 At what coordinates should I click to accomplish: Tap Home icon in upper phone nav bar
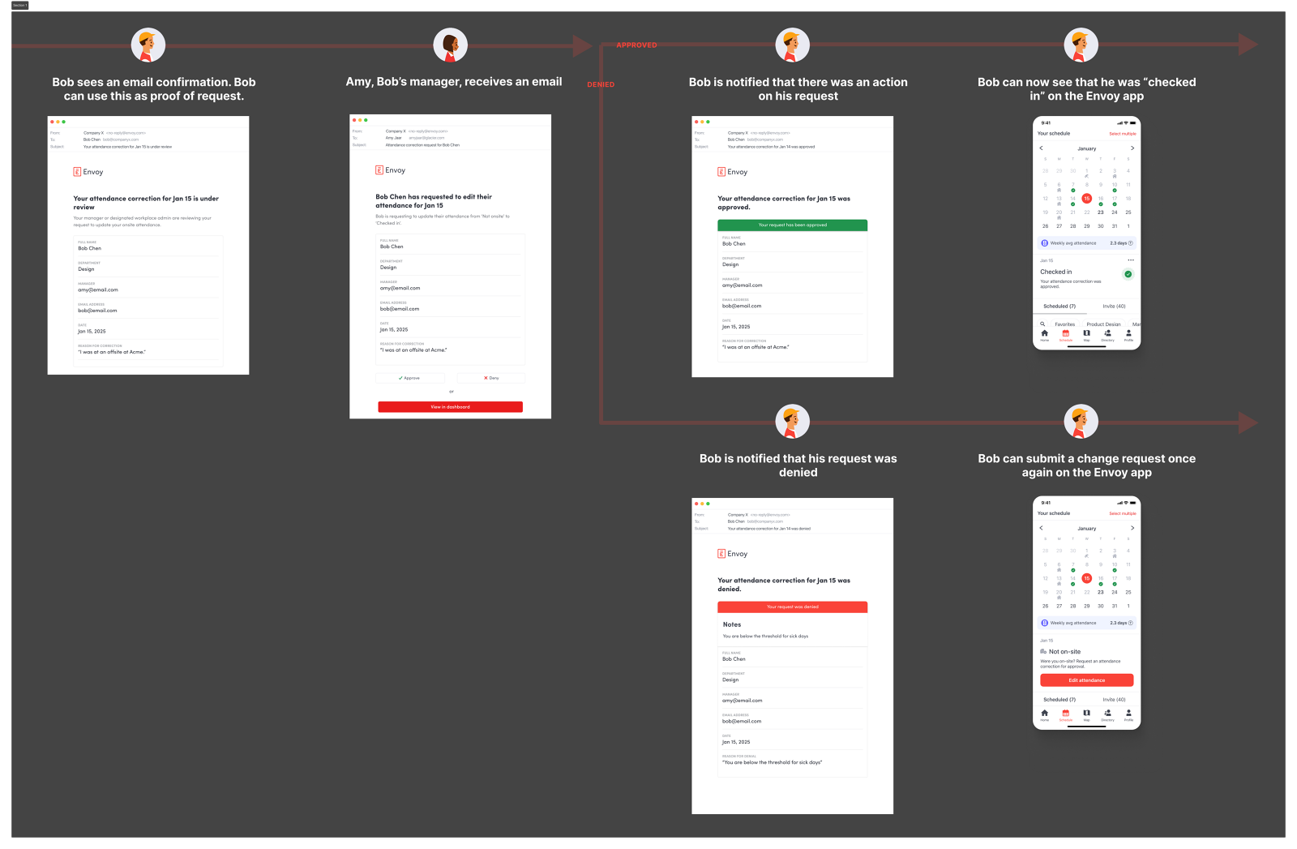coord(1044,335)
